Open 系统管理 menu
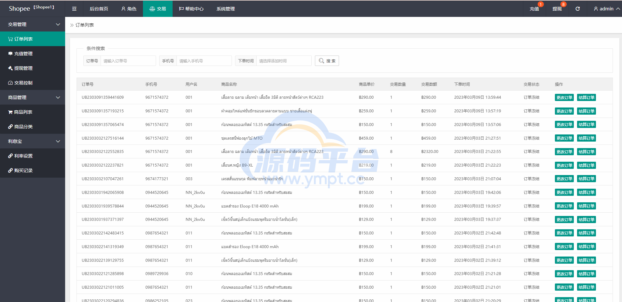The width and height of the screenshot is (622, 302). tap(226, 9)
